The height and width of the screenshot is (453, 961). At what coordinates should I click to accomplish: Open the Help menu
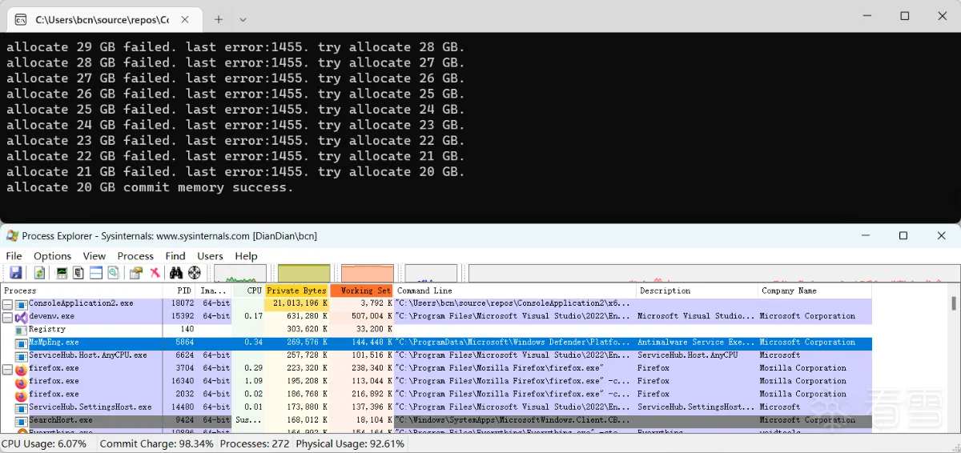[x=246, y=256]
